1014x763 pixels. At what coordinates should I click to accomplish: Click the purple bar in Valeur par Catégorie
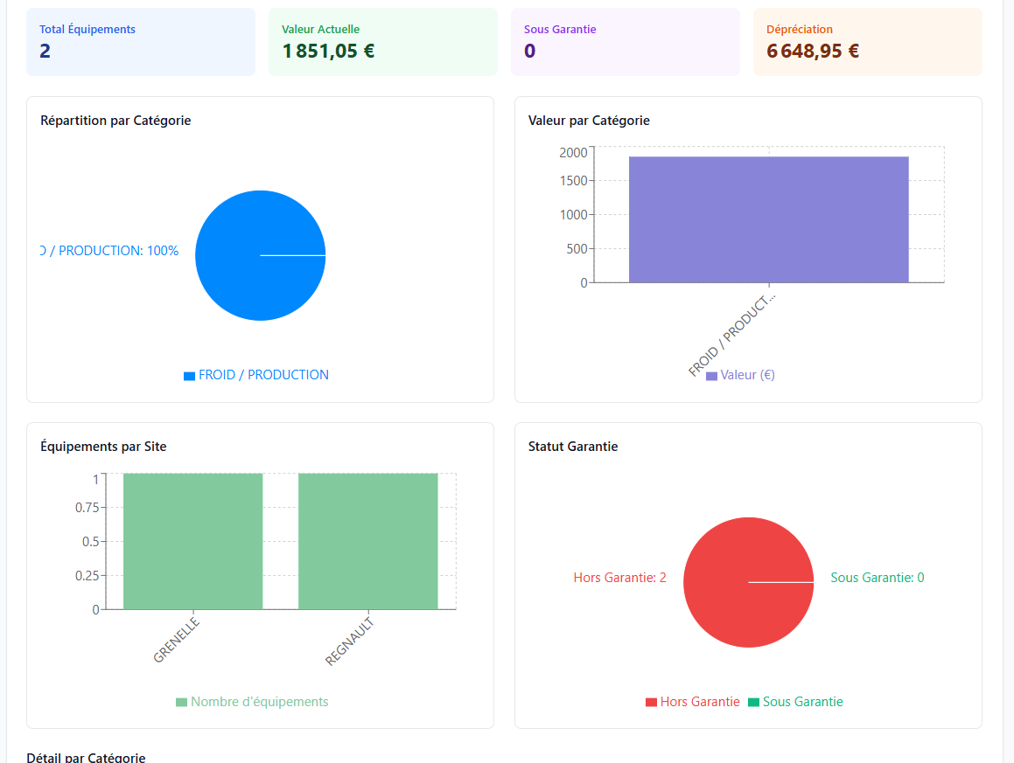click(768, 218)
